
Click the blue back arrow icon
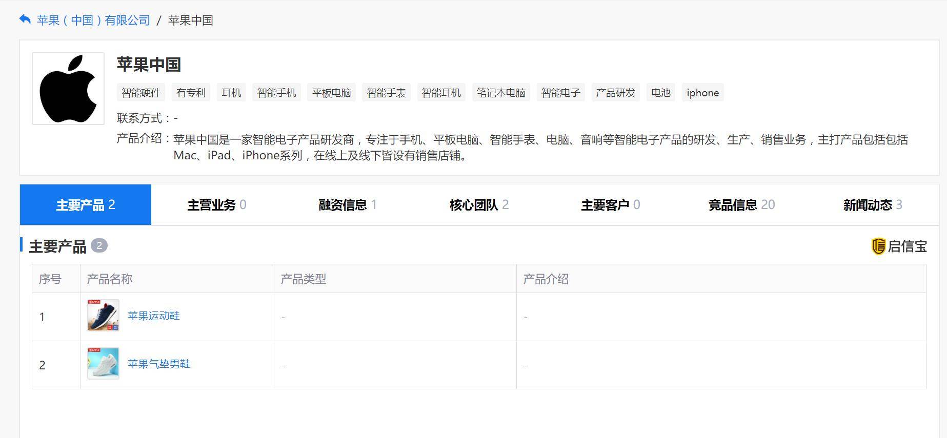point(25,19)
